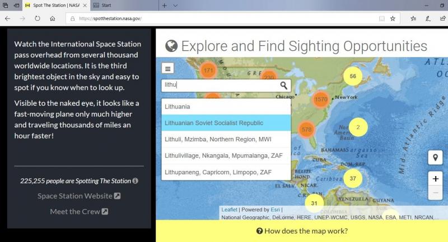This screenshot has height=242, width=448.
Task: Click the map location pin button
Action: pos(435,158)
